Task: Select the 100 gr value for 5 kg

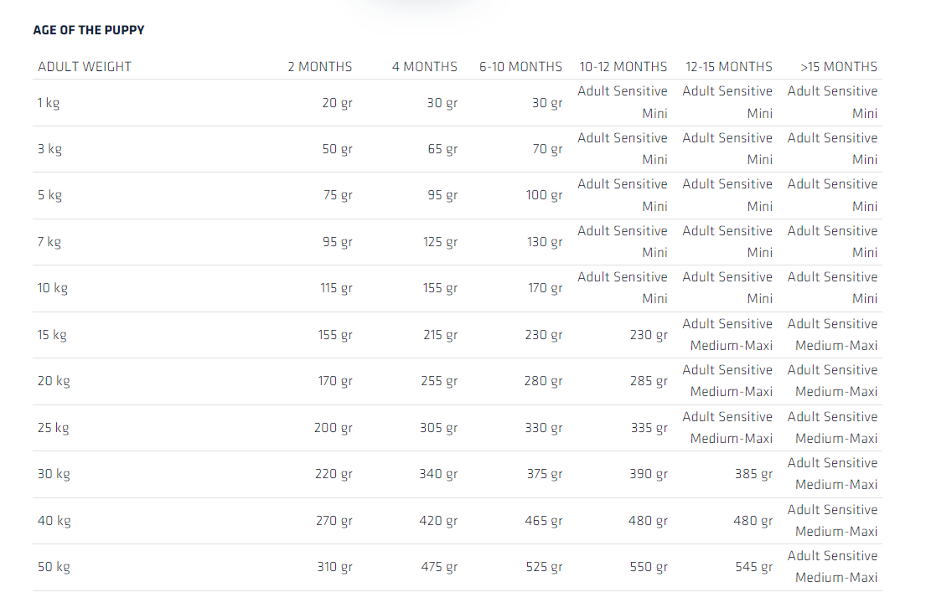Action: click(544, 195)
